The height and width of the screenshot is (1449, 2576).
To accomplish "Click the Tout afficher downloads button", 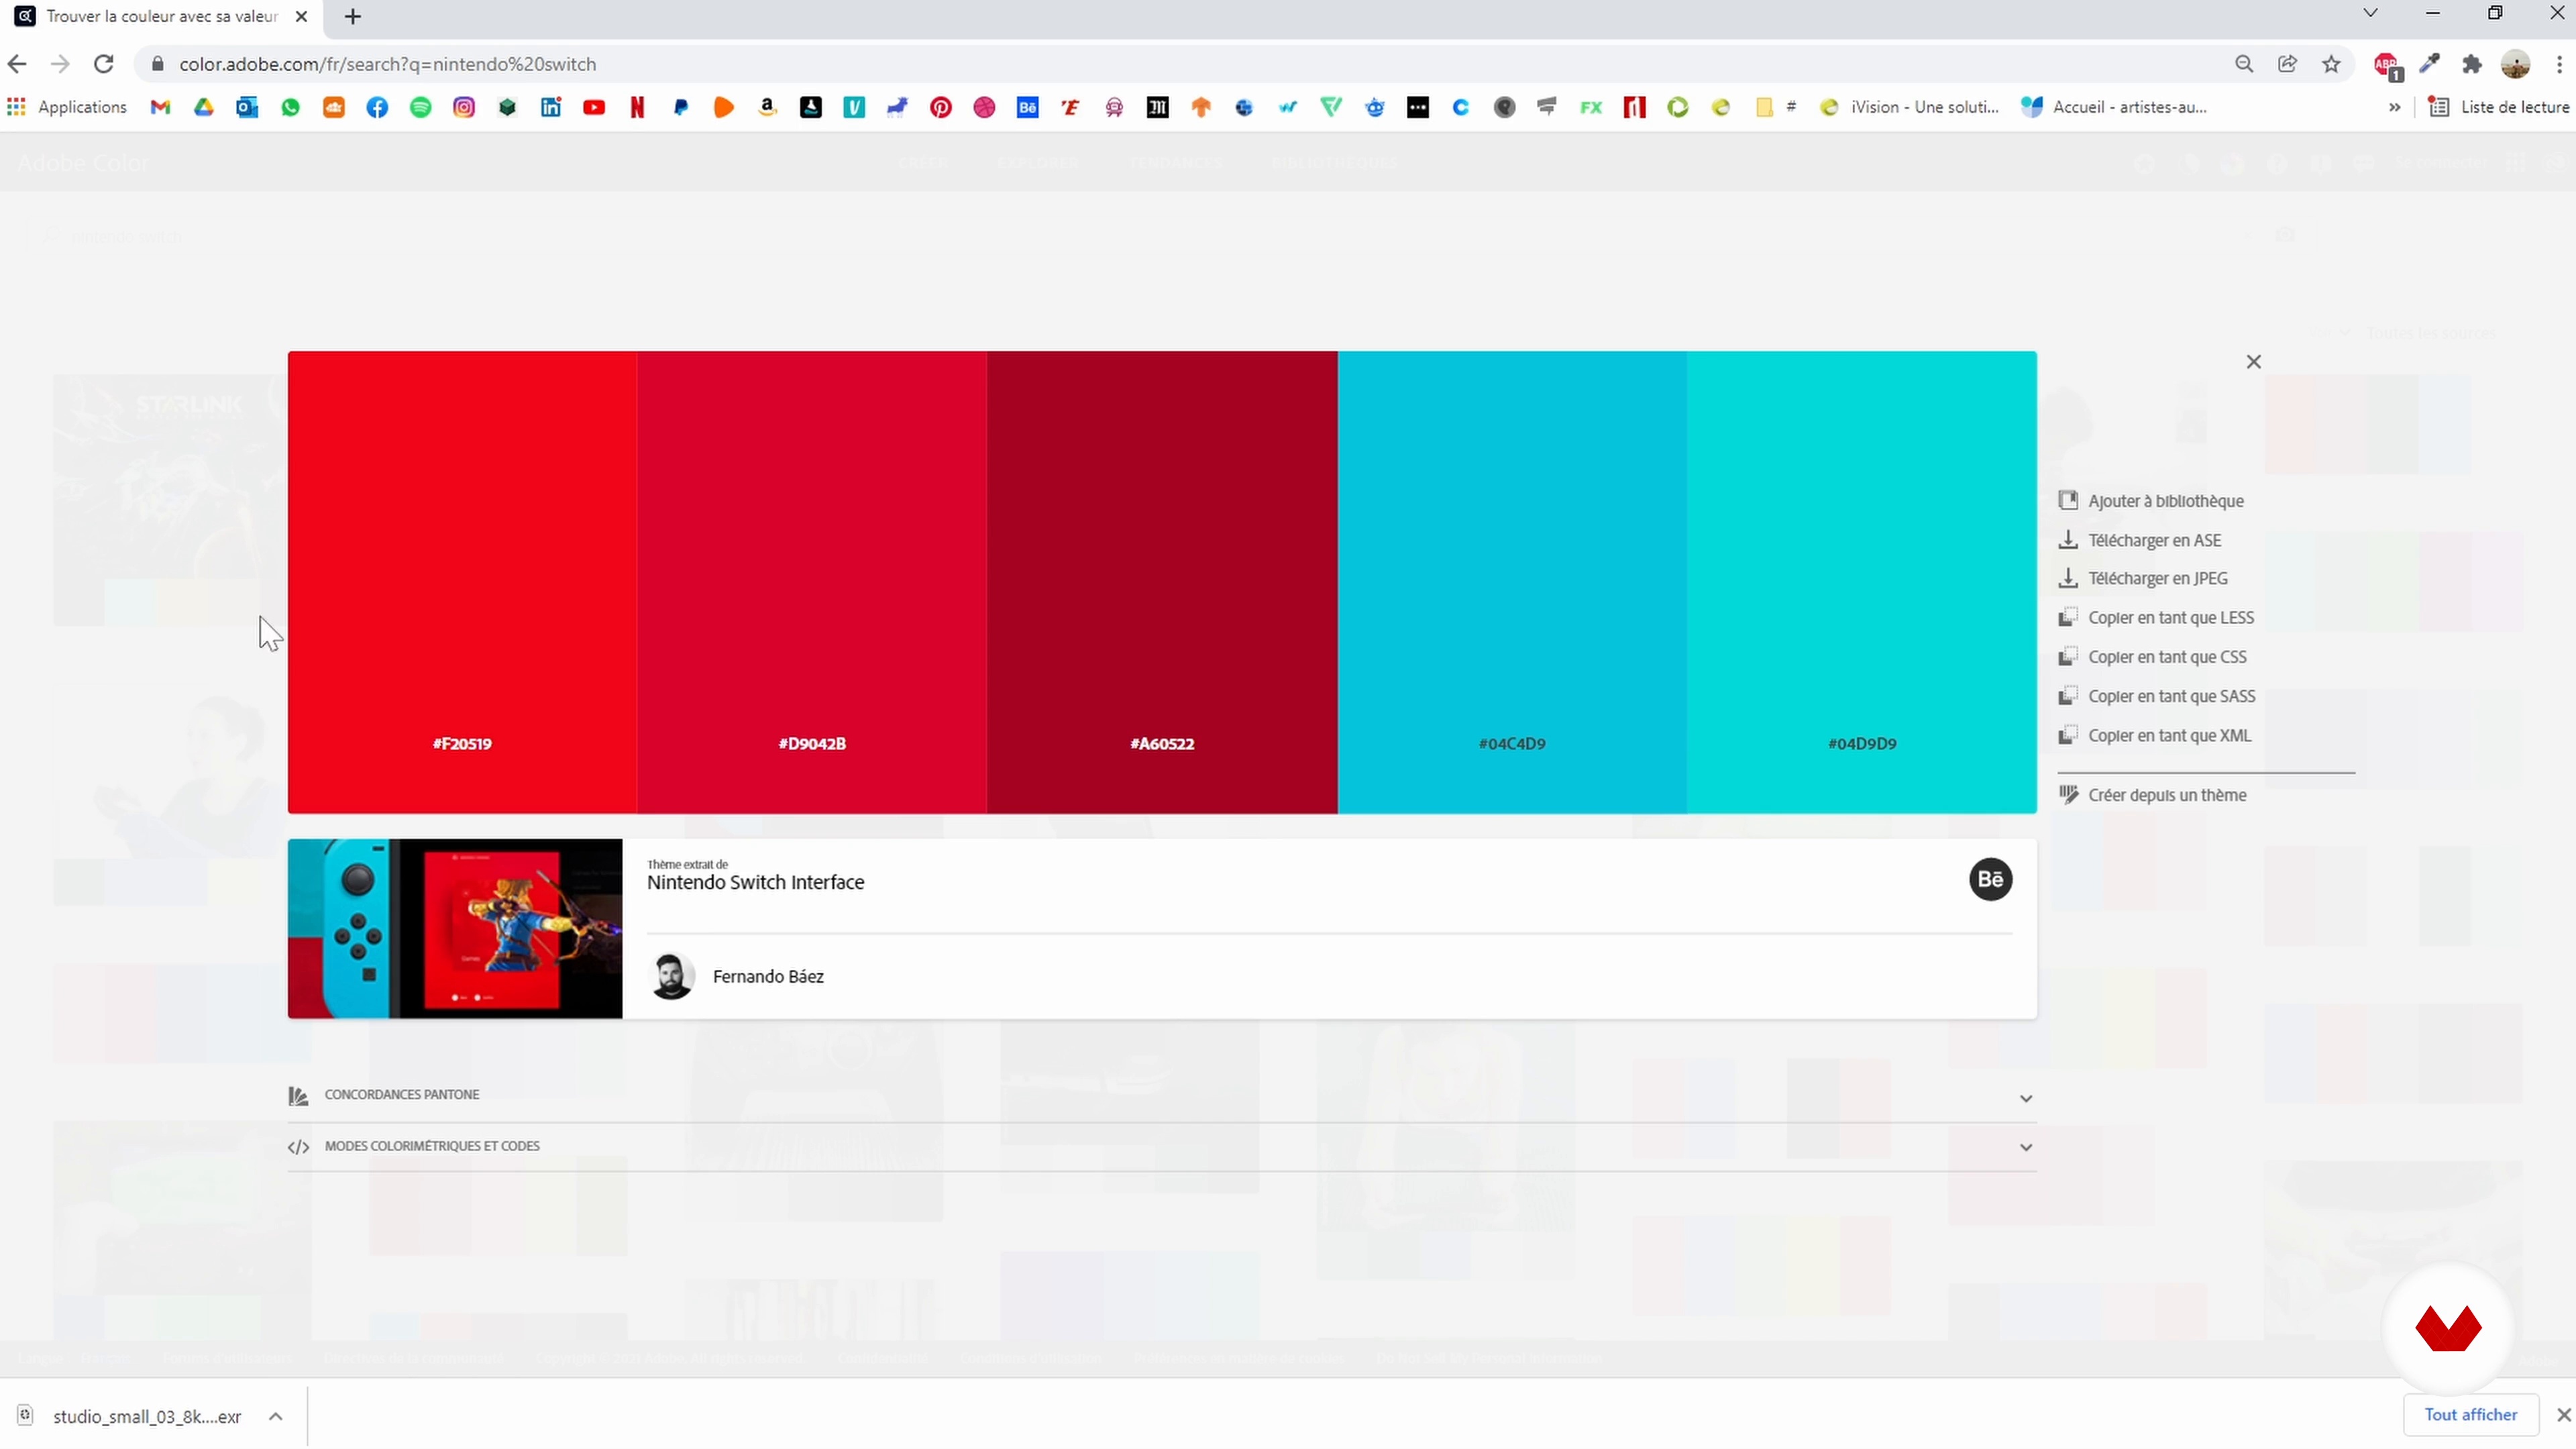I will (2471, 1414).
